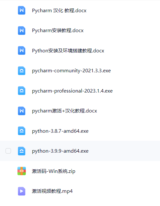Open file name Python安装及环境搭建教程.docx
This screenshot has width=160, height=206.
coord(68,51)
